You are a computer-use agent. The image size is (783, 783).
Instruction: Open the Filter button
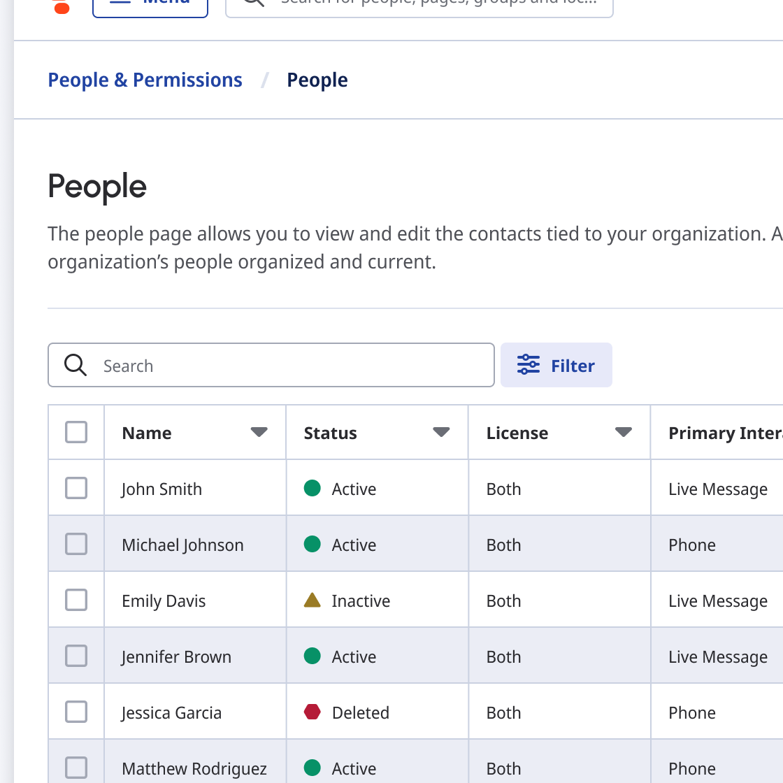(x=556, y=365)
